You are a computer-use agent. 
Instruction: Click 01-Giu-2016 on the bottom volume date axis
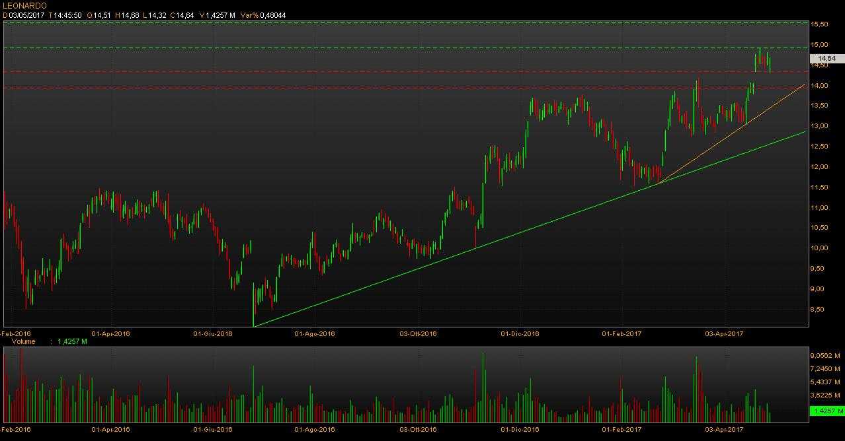(x=213, y=429)
